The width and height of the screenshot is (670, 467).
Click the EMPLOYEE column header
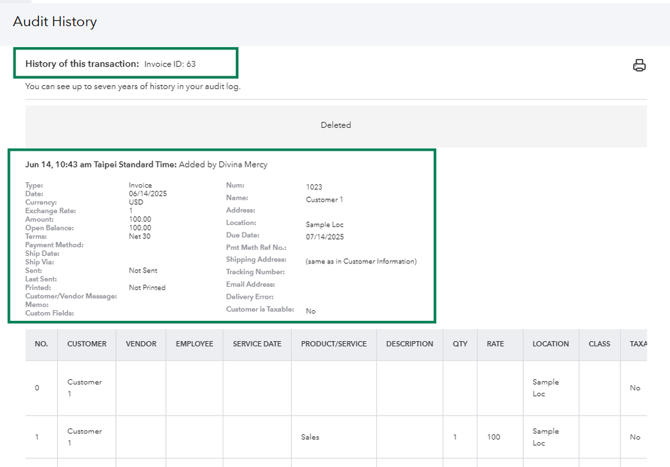click(x=194, y=344)
